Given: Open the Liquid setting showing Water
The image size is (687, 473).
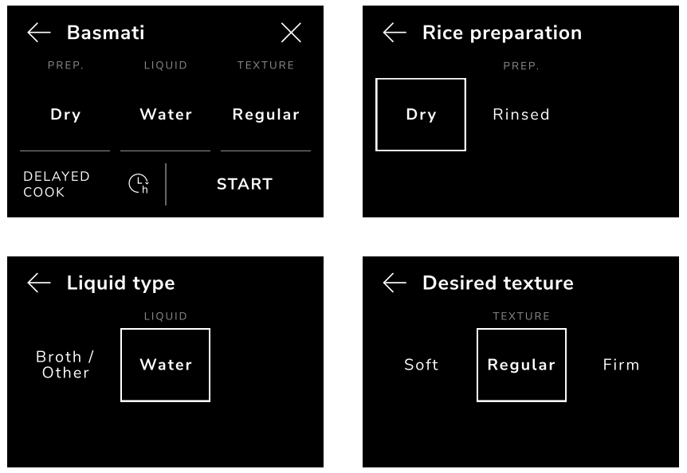Looking at the screenshot, I should 166,115.
